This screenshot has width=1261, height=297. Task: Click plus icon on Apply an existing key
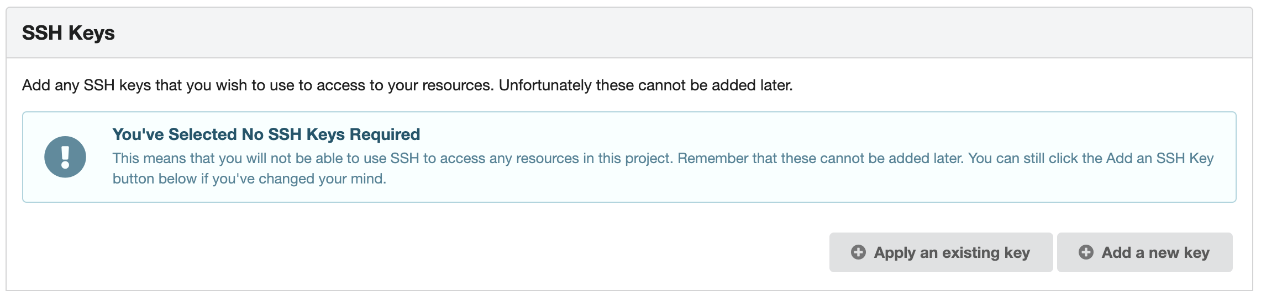(858, 252)
